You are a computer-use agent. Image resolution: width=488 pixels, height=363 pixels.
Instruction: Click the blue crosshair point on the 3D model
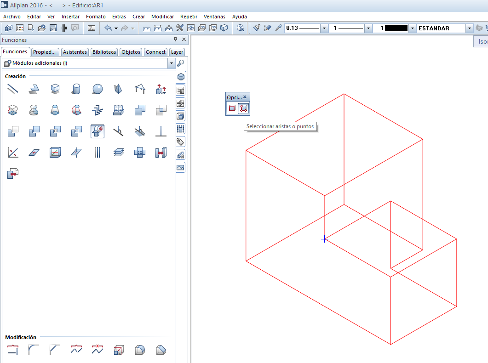324,239
